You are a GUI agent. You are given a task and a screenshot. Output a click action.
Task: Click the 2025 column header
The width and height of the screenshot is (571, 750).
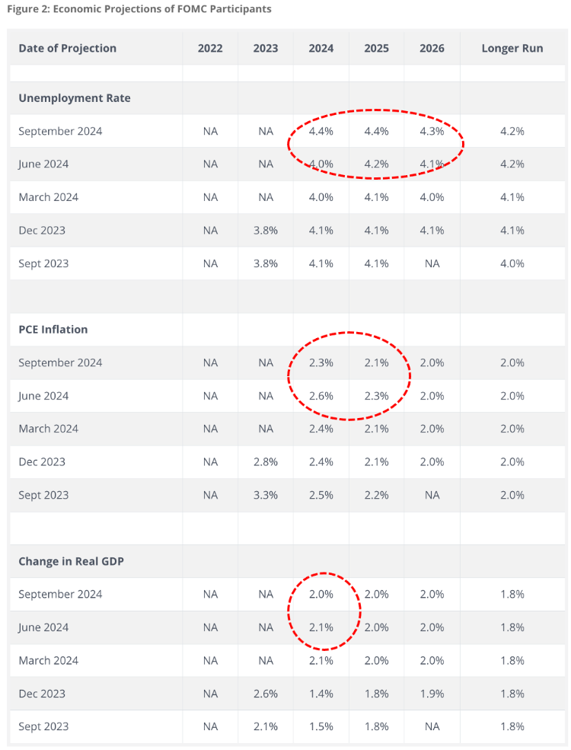[376, 48]
